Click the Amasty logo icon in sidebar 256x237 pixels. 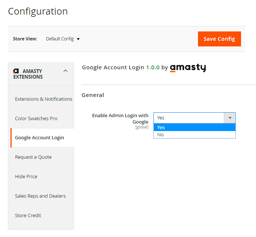16,71
